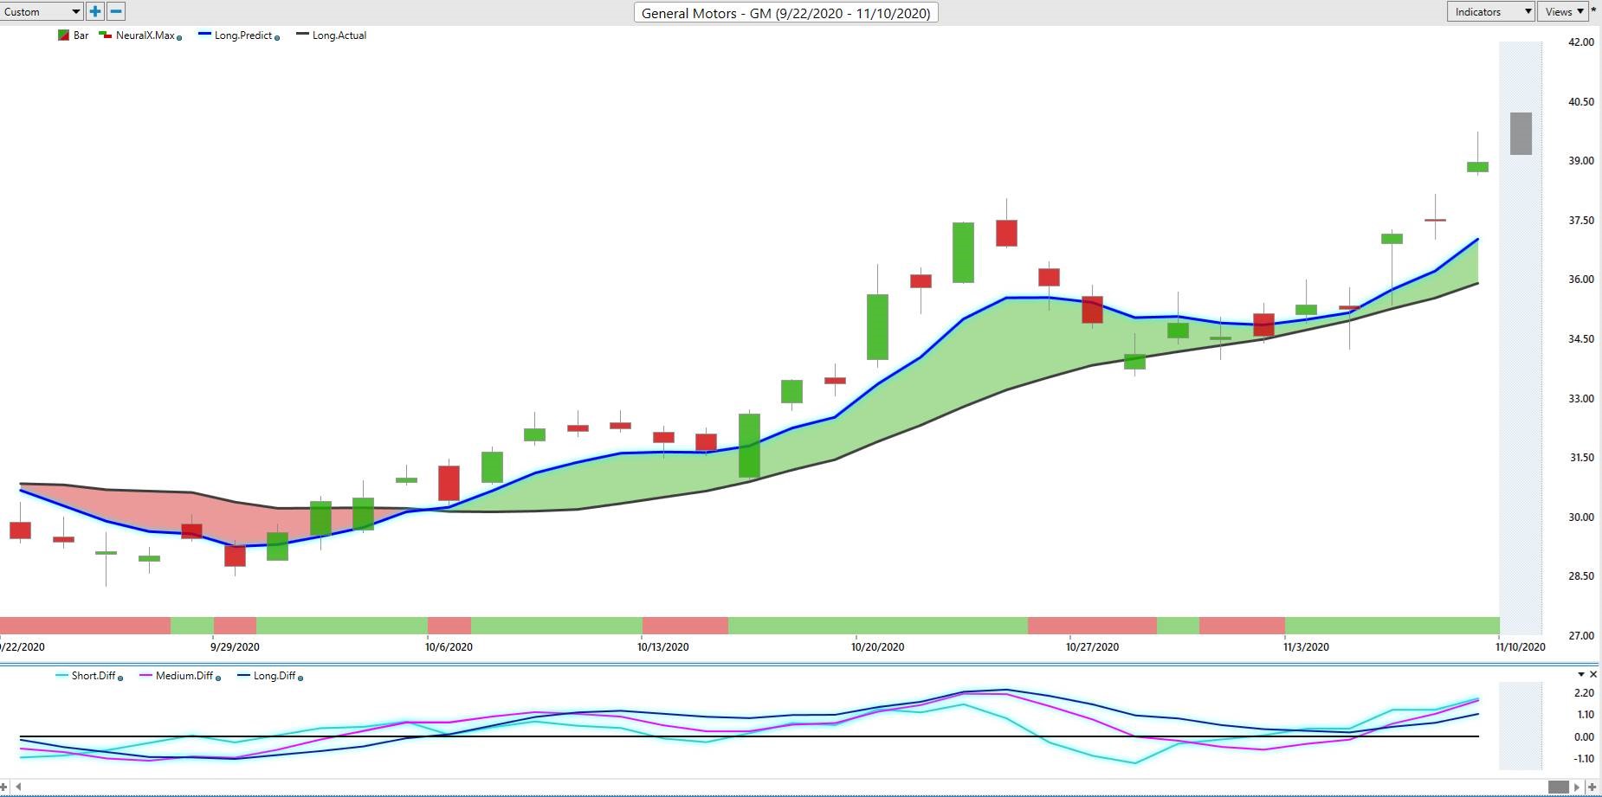Click the plus icon right of bottom scrollbar
Viewport: 1602px width, 797px height.
1592,787
